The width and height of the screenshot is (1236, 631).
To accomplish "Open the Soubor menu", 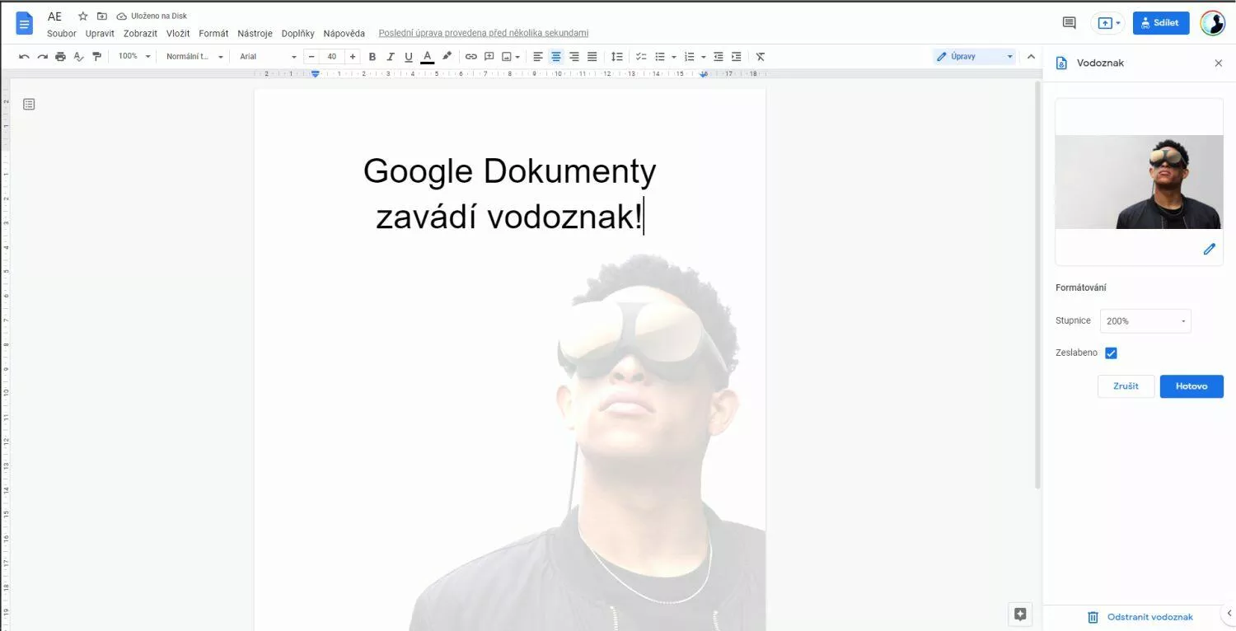I will 62,34.
